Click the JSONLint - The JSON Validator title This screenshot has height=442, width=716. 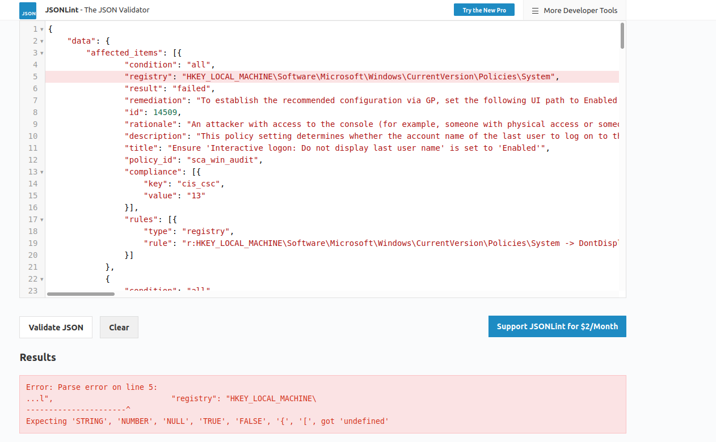98,10
